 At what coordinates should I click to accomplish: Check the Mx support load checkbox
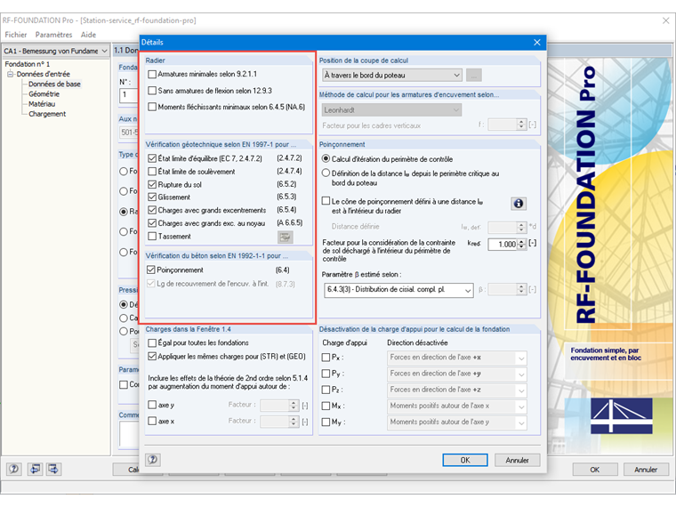[326, 406]
